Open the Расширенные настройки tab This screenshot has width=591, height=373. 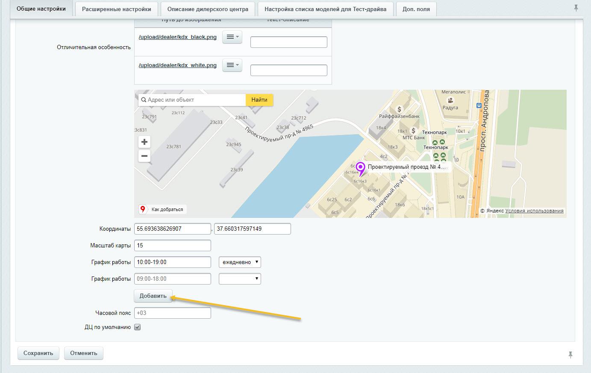pyautogui.click(x=116, y=9)
